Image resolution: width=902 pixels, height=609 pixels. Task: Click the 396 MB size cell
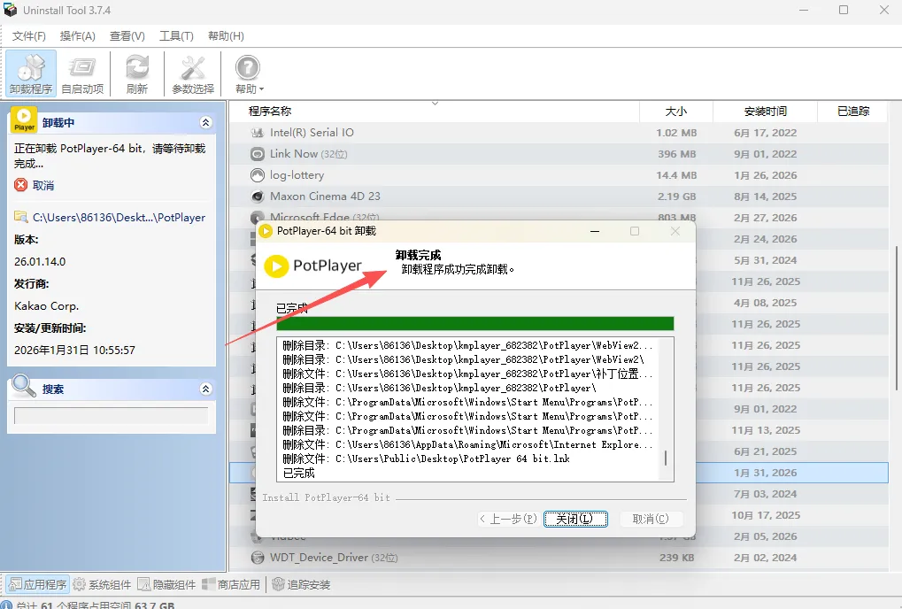tap(676, 154)
